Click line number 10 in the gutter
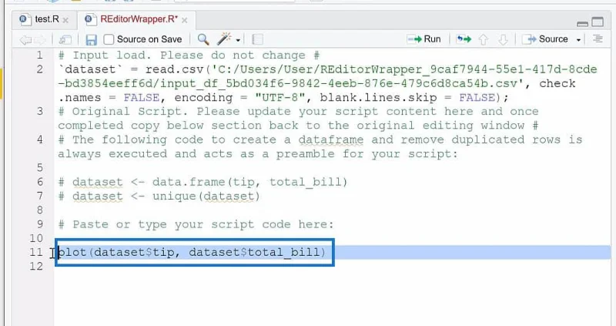 coord(36,238)
